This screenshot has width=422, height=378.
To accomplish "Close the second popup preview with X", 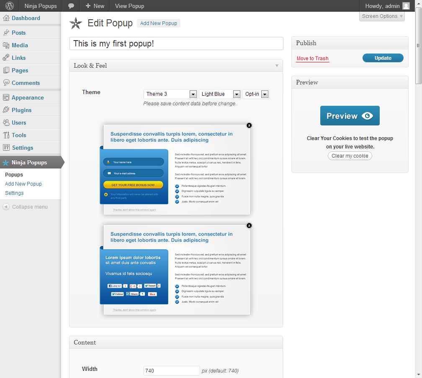I will point(249,225).
